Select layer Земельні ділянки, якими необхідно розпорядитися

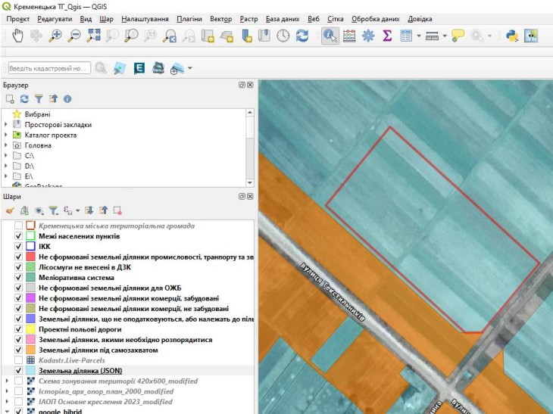point(126,340)
